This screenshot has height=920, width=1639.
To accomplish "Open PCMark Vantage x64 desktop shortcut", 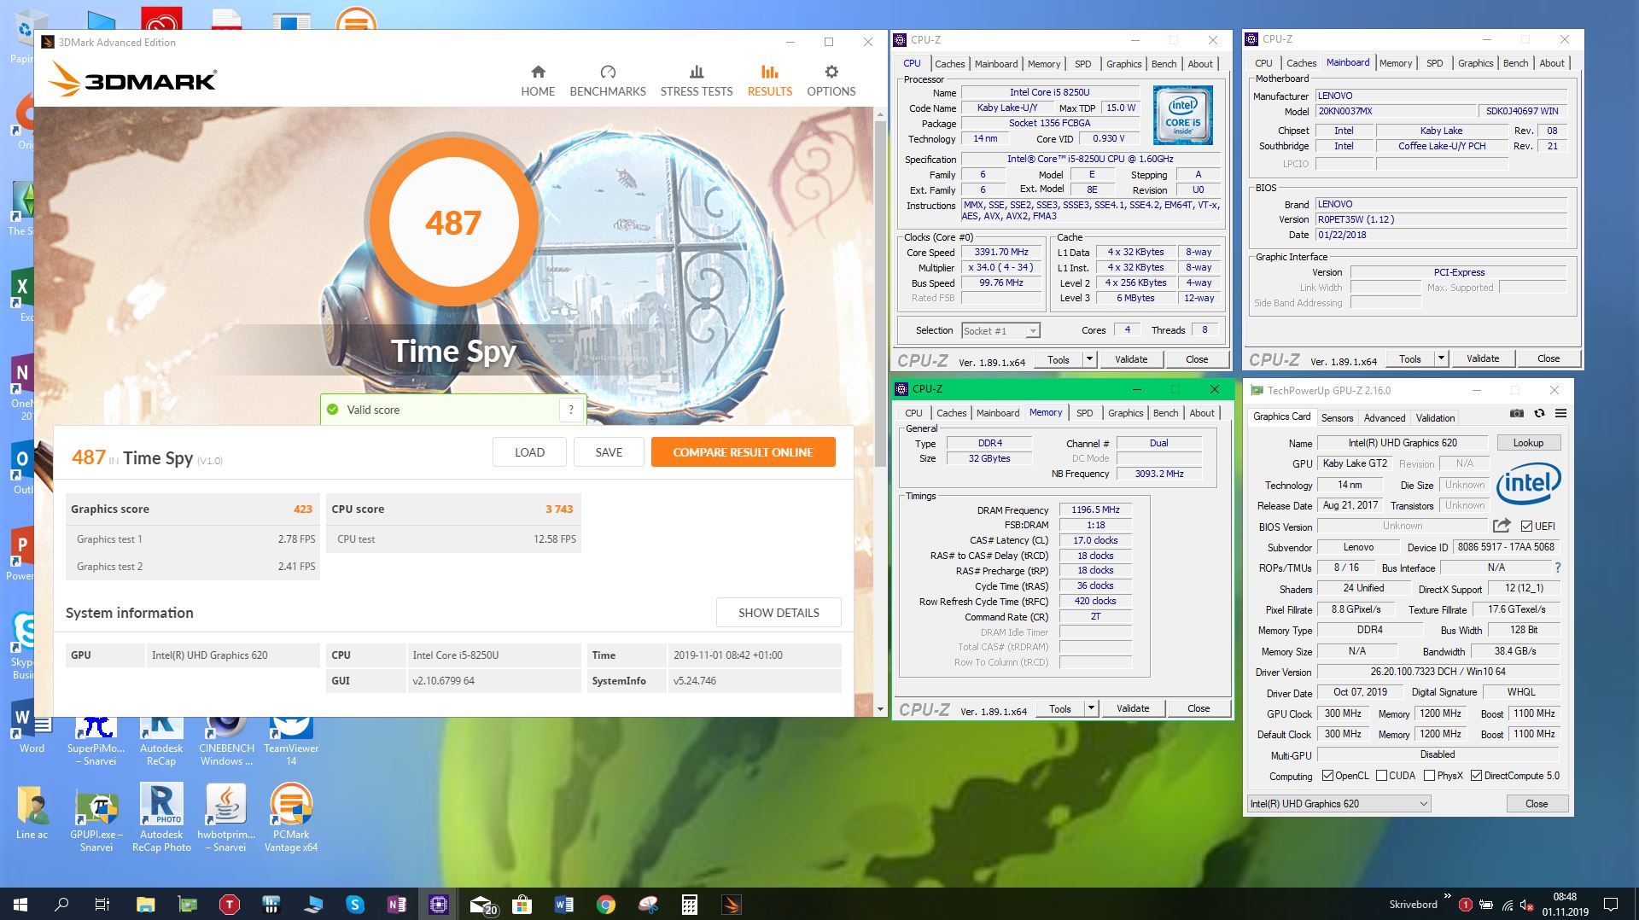I will tap(291, 818).
